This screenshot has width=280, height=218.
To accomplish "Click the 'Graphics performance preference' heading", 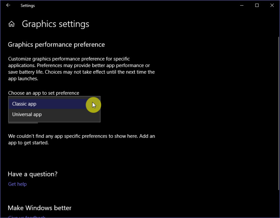I will point(56,45).
